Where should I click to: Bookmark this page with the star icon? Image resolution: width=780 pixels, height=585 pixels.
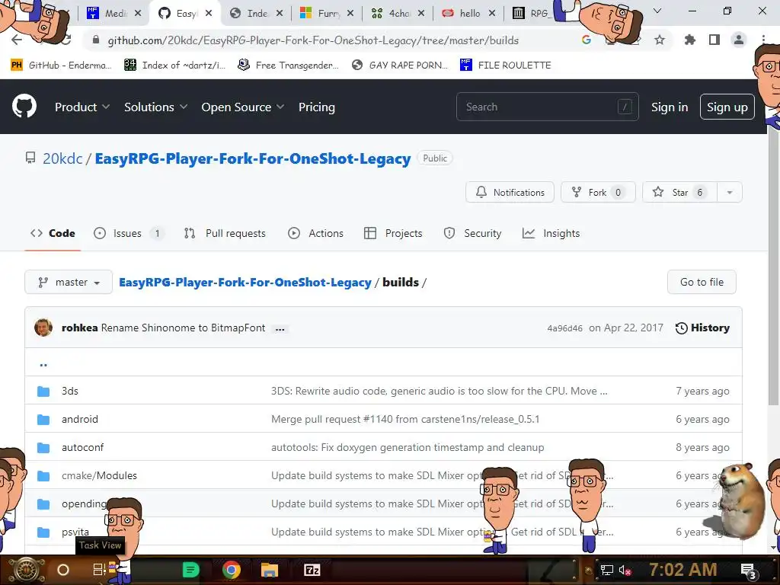pyautogui.click(x=660, y=40)
